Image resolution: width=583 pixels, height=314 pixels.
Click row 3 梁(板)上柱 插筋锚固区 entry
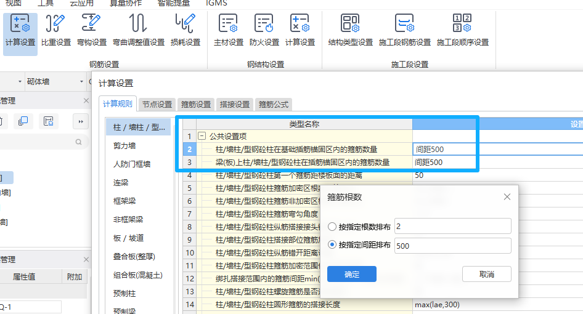coord(304,162)
